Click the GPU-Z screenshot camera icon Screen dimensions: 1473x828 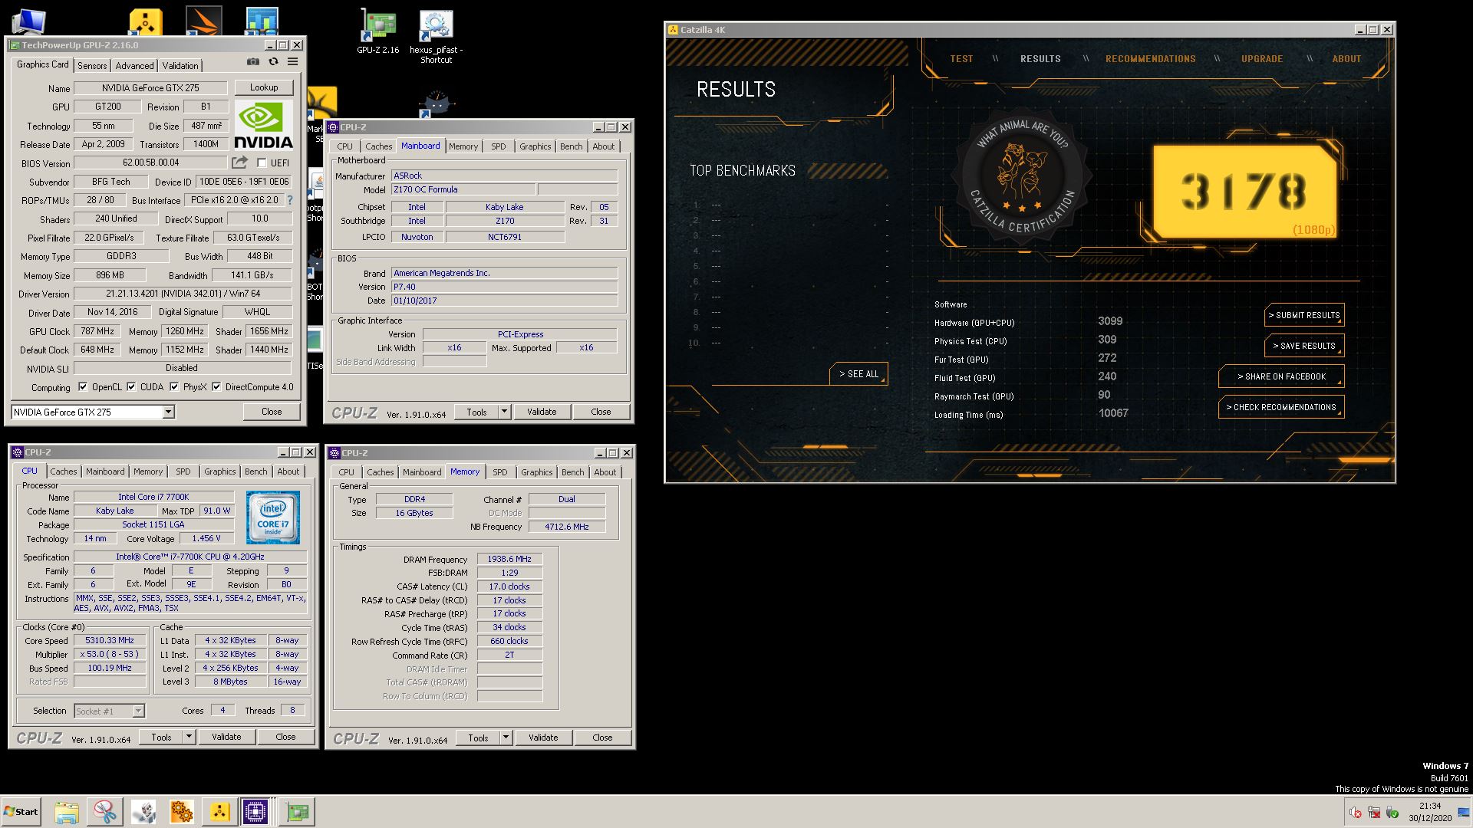click(x=253, y=62)
